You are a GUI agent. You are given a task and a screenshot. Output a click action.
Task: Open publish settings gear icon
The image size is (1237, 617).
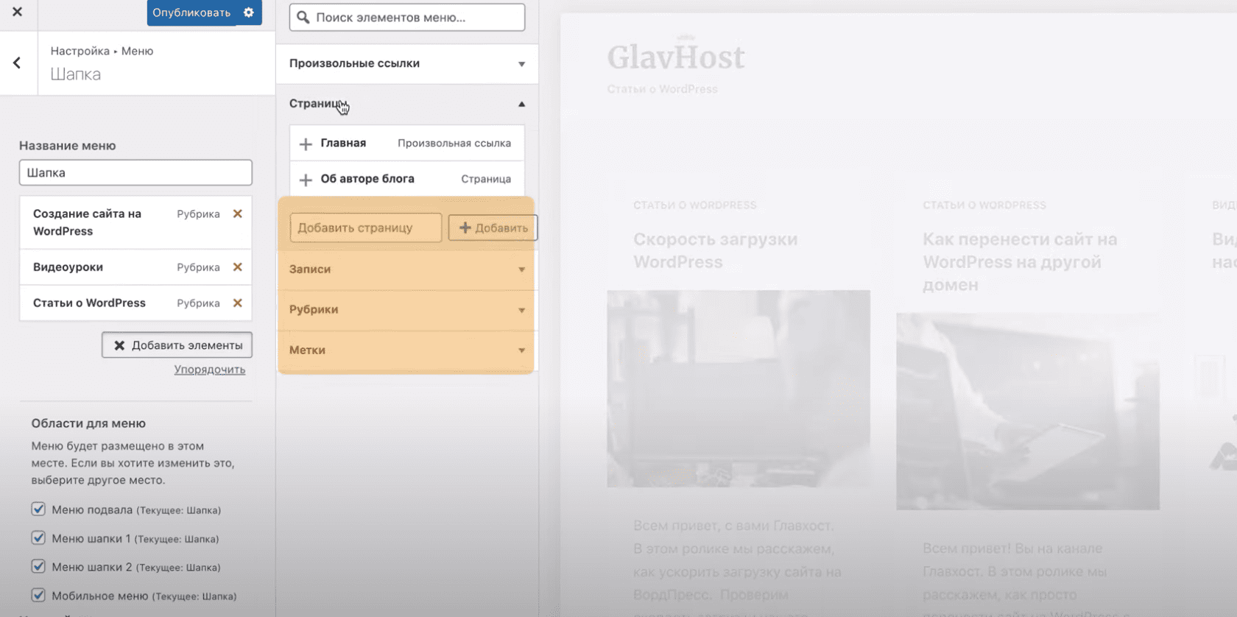point(249,13)
